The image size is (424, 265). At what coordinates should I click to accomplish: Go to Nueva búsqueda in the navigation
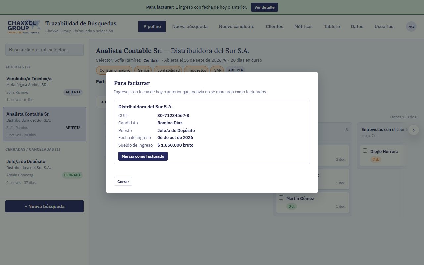[x=190, y=26]
